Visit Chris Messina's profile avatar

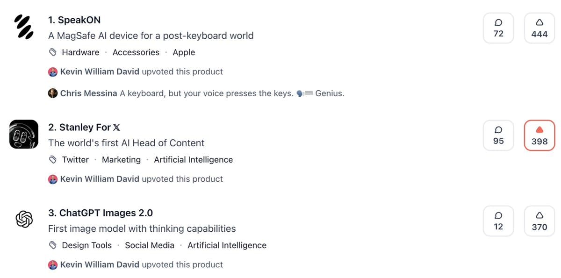point(53,93)
